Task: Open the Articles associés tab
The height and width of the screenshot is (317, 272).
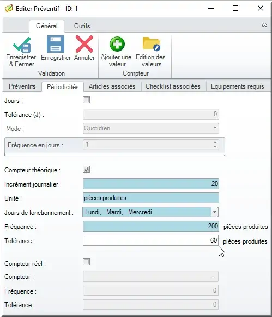Action: pos(112,86)
